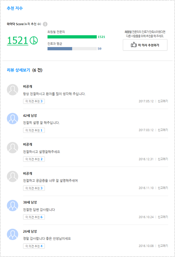
Task: Click the blue 진료과 평균 score bar
Action: coord(60,49)
